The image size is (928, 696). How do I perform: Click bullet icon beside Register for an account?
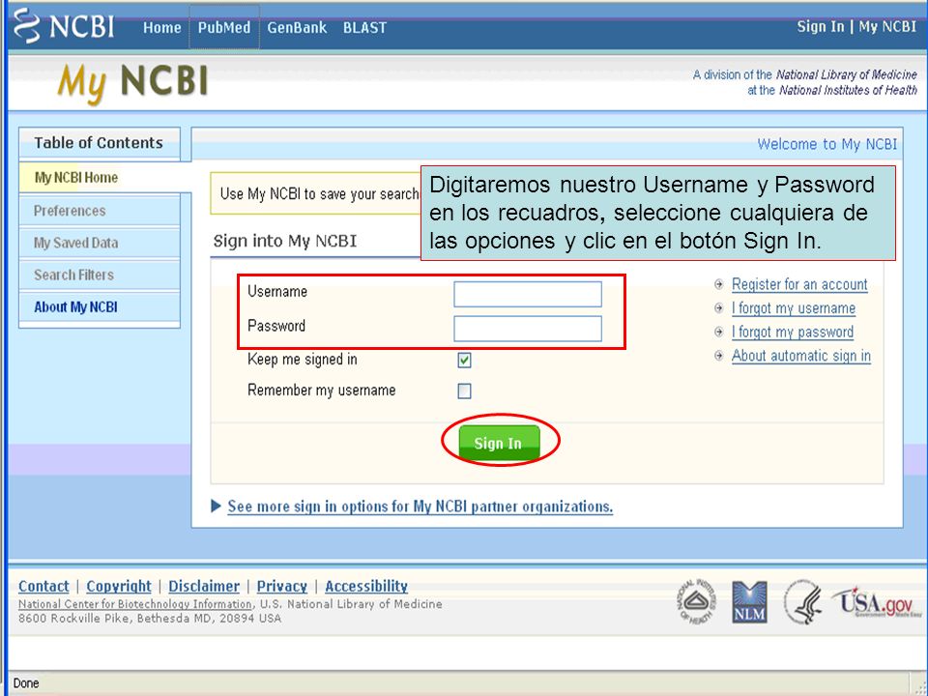[719, 284]
